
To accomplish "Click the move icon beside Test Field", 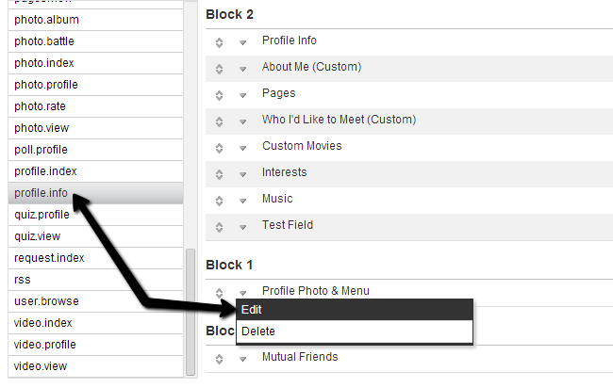I will pyautogui.click(x=219, y=226).
